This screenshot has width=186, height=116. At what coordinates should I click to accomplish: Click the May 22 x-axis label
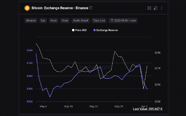93,107
